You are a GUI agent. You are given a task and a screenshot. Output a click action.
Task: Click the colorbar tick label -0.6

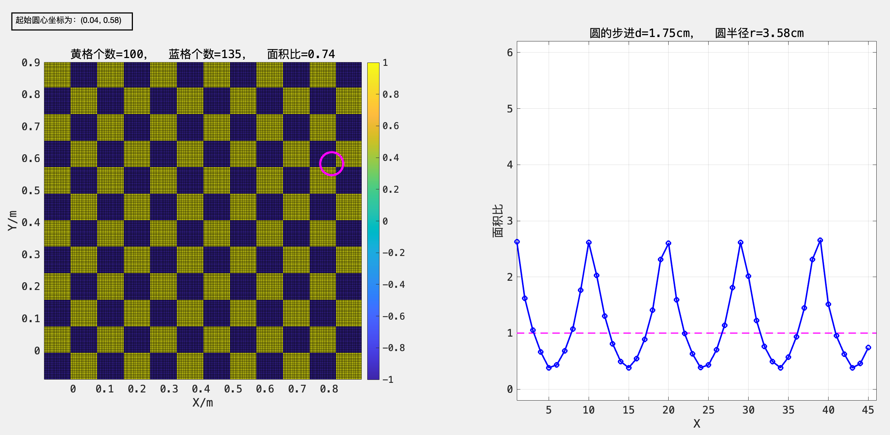coord(394,316)
